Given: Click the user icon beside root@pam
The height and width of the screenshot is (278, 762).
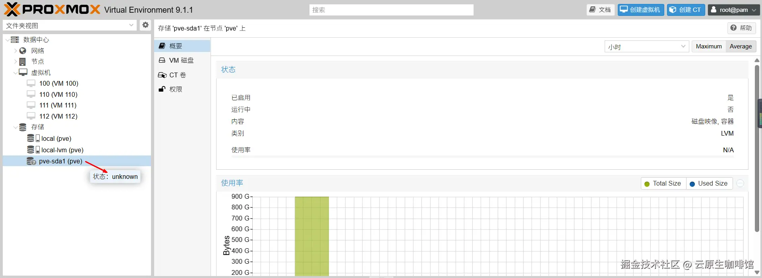Looking at the screenshot, I should point(714,10).
